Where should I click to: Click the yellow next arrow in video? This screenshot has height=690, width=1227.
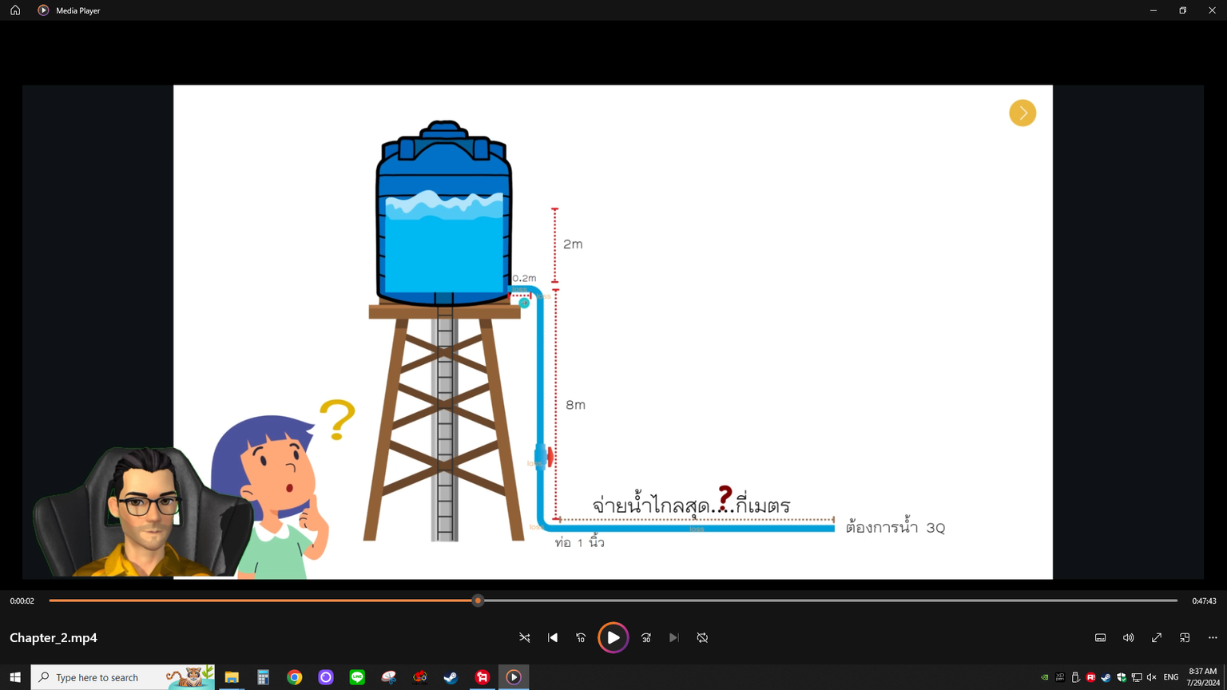pos(1022,113)
